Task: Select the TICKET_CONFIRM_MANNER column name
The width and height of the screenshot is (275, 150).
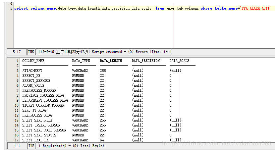Action: [43, 105]
